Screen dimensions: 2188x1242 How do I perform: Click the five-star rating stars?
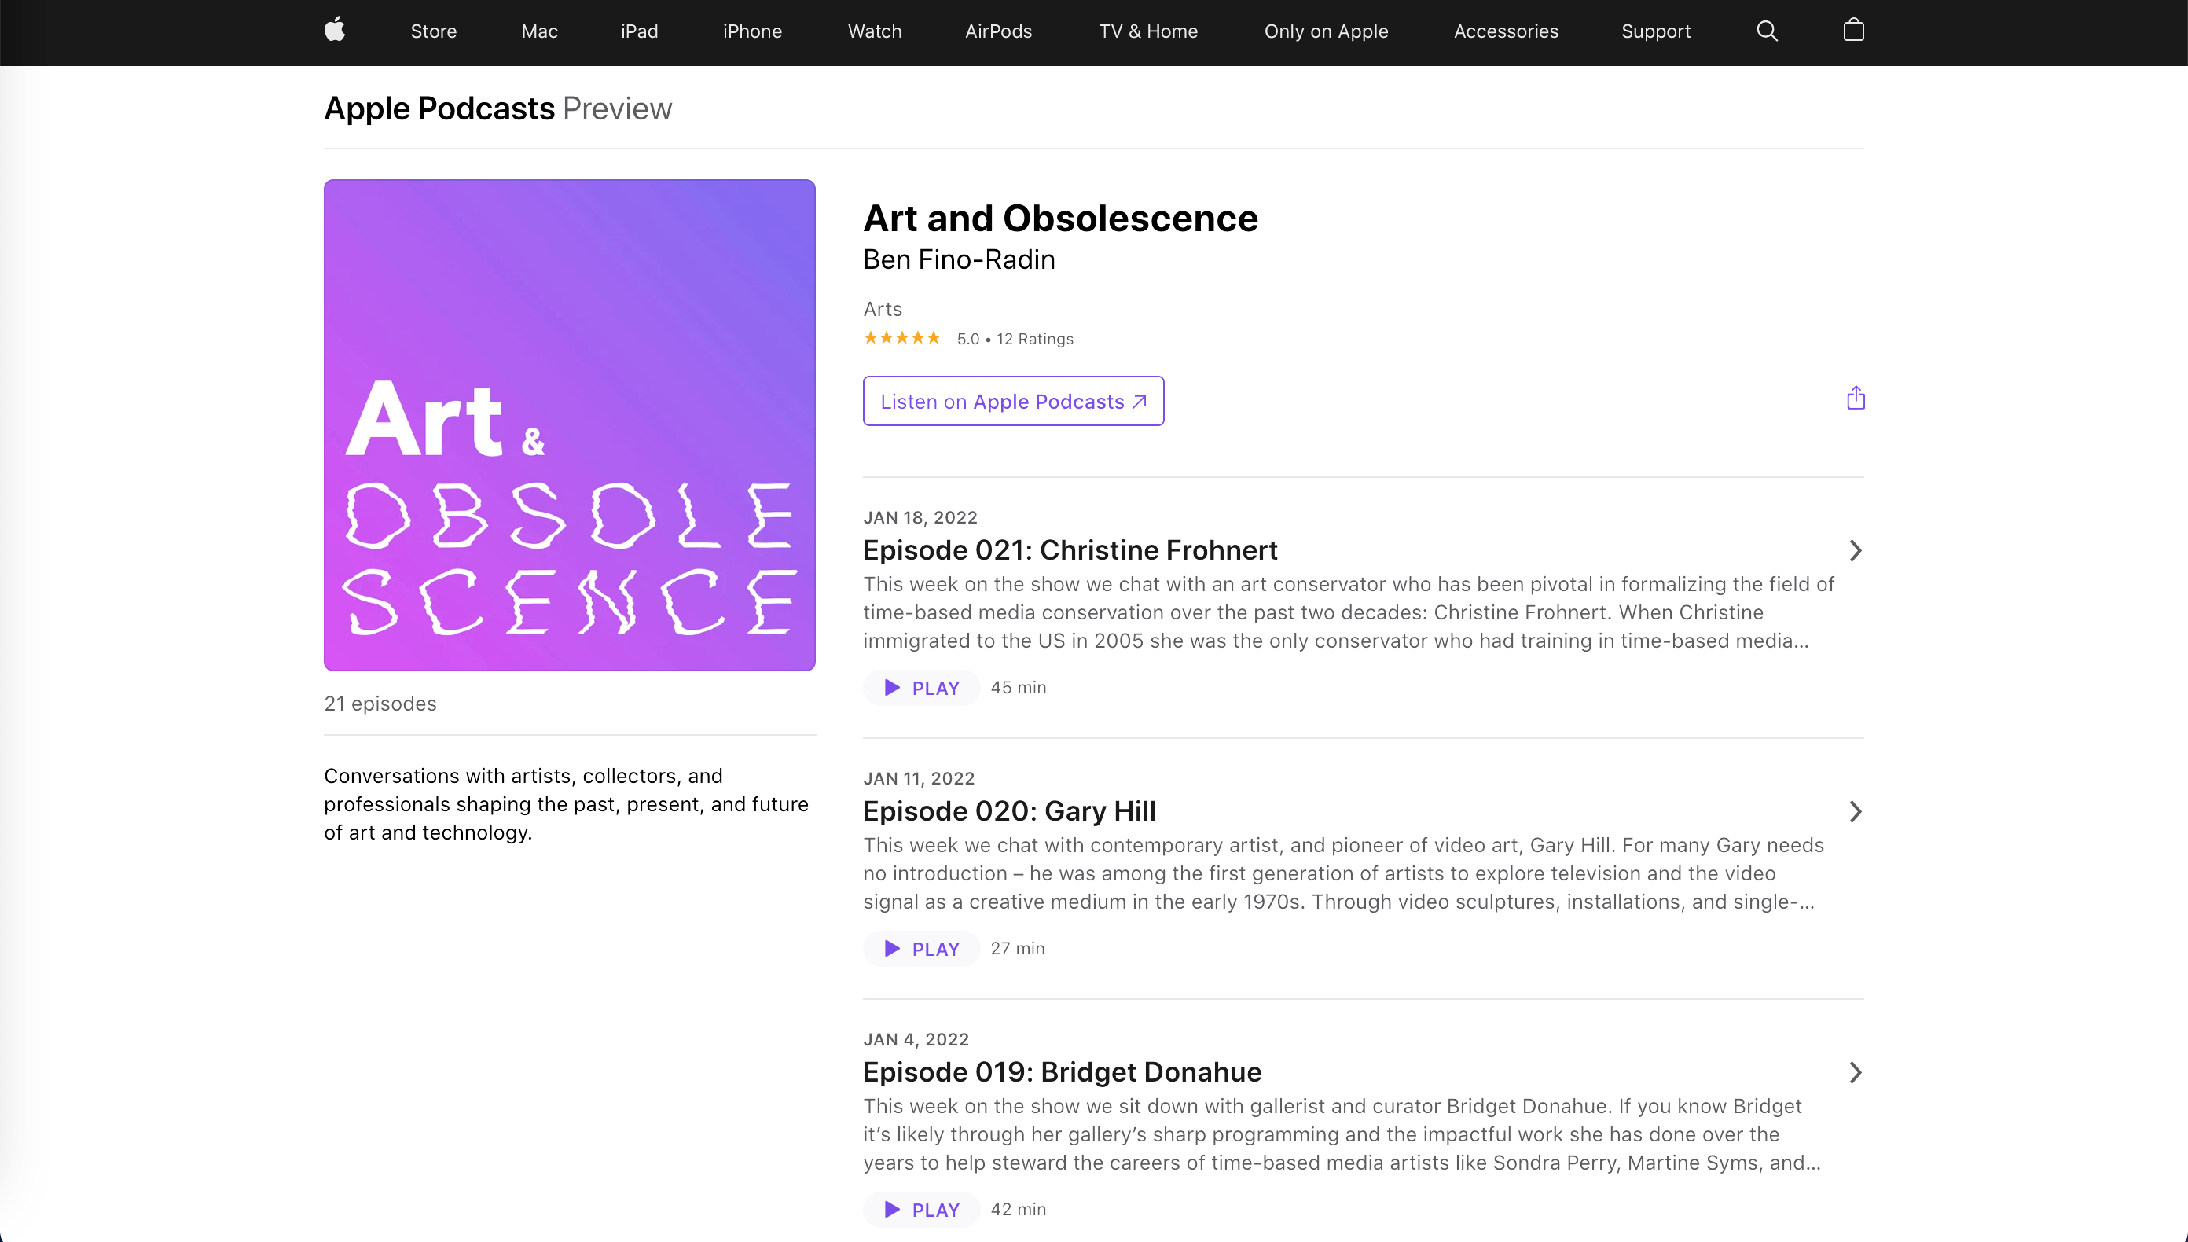pyautogui.click(x=901, y=338)
